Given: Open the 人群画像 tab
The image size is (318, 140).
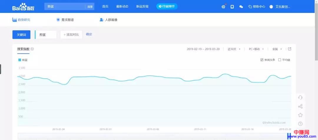Looking at the screenshot, I should [108, 20].
